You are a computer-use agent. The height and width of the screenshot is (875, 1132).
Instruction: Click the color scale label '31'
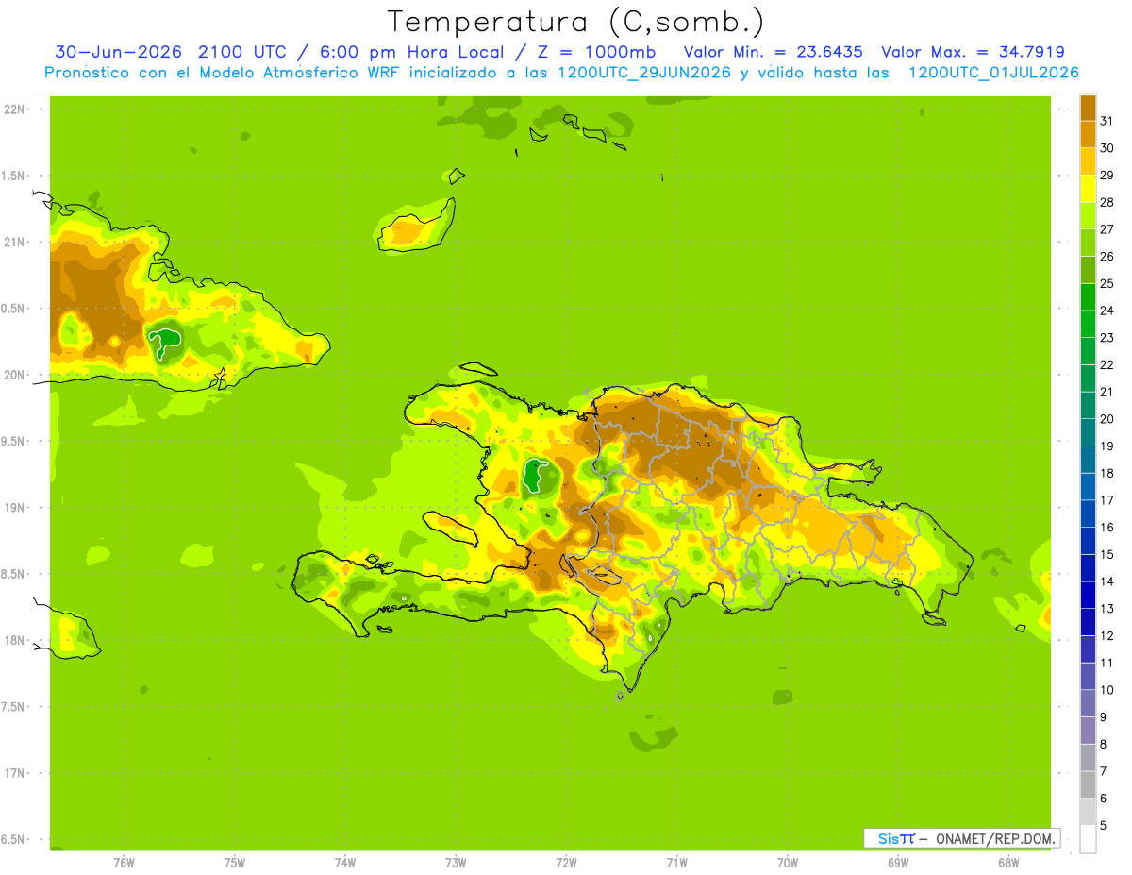(1106, 121)
